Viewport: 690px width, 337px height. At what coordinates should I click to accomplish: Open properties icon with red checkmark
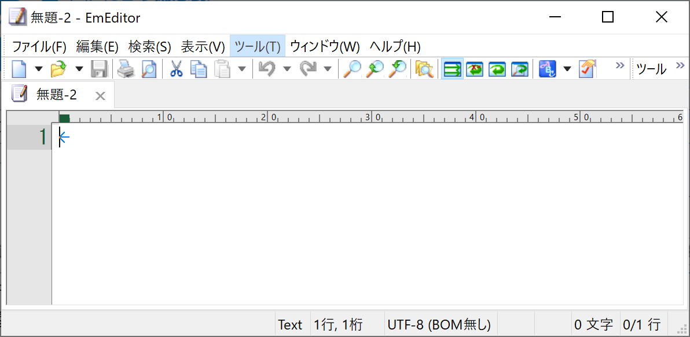(588, 69)
